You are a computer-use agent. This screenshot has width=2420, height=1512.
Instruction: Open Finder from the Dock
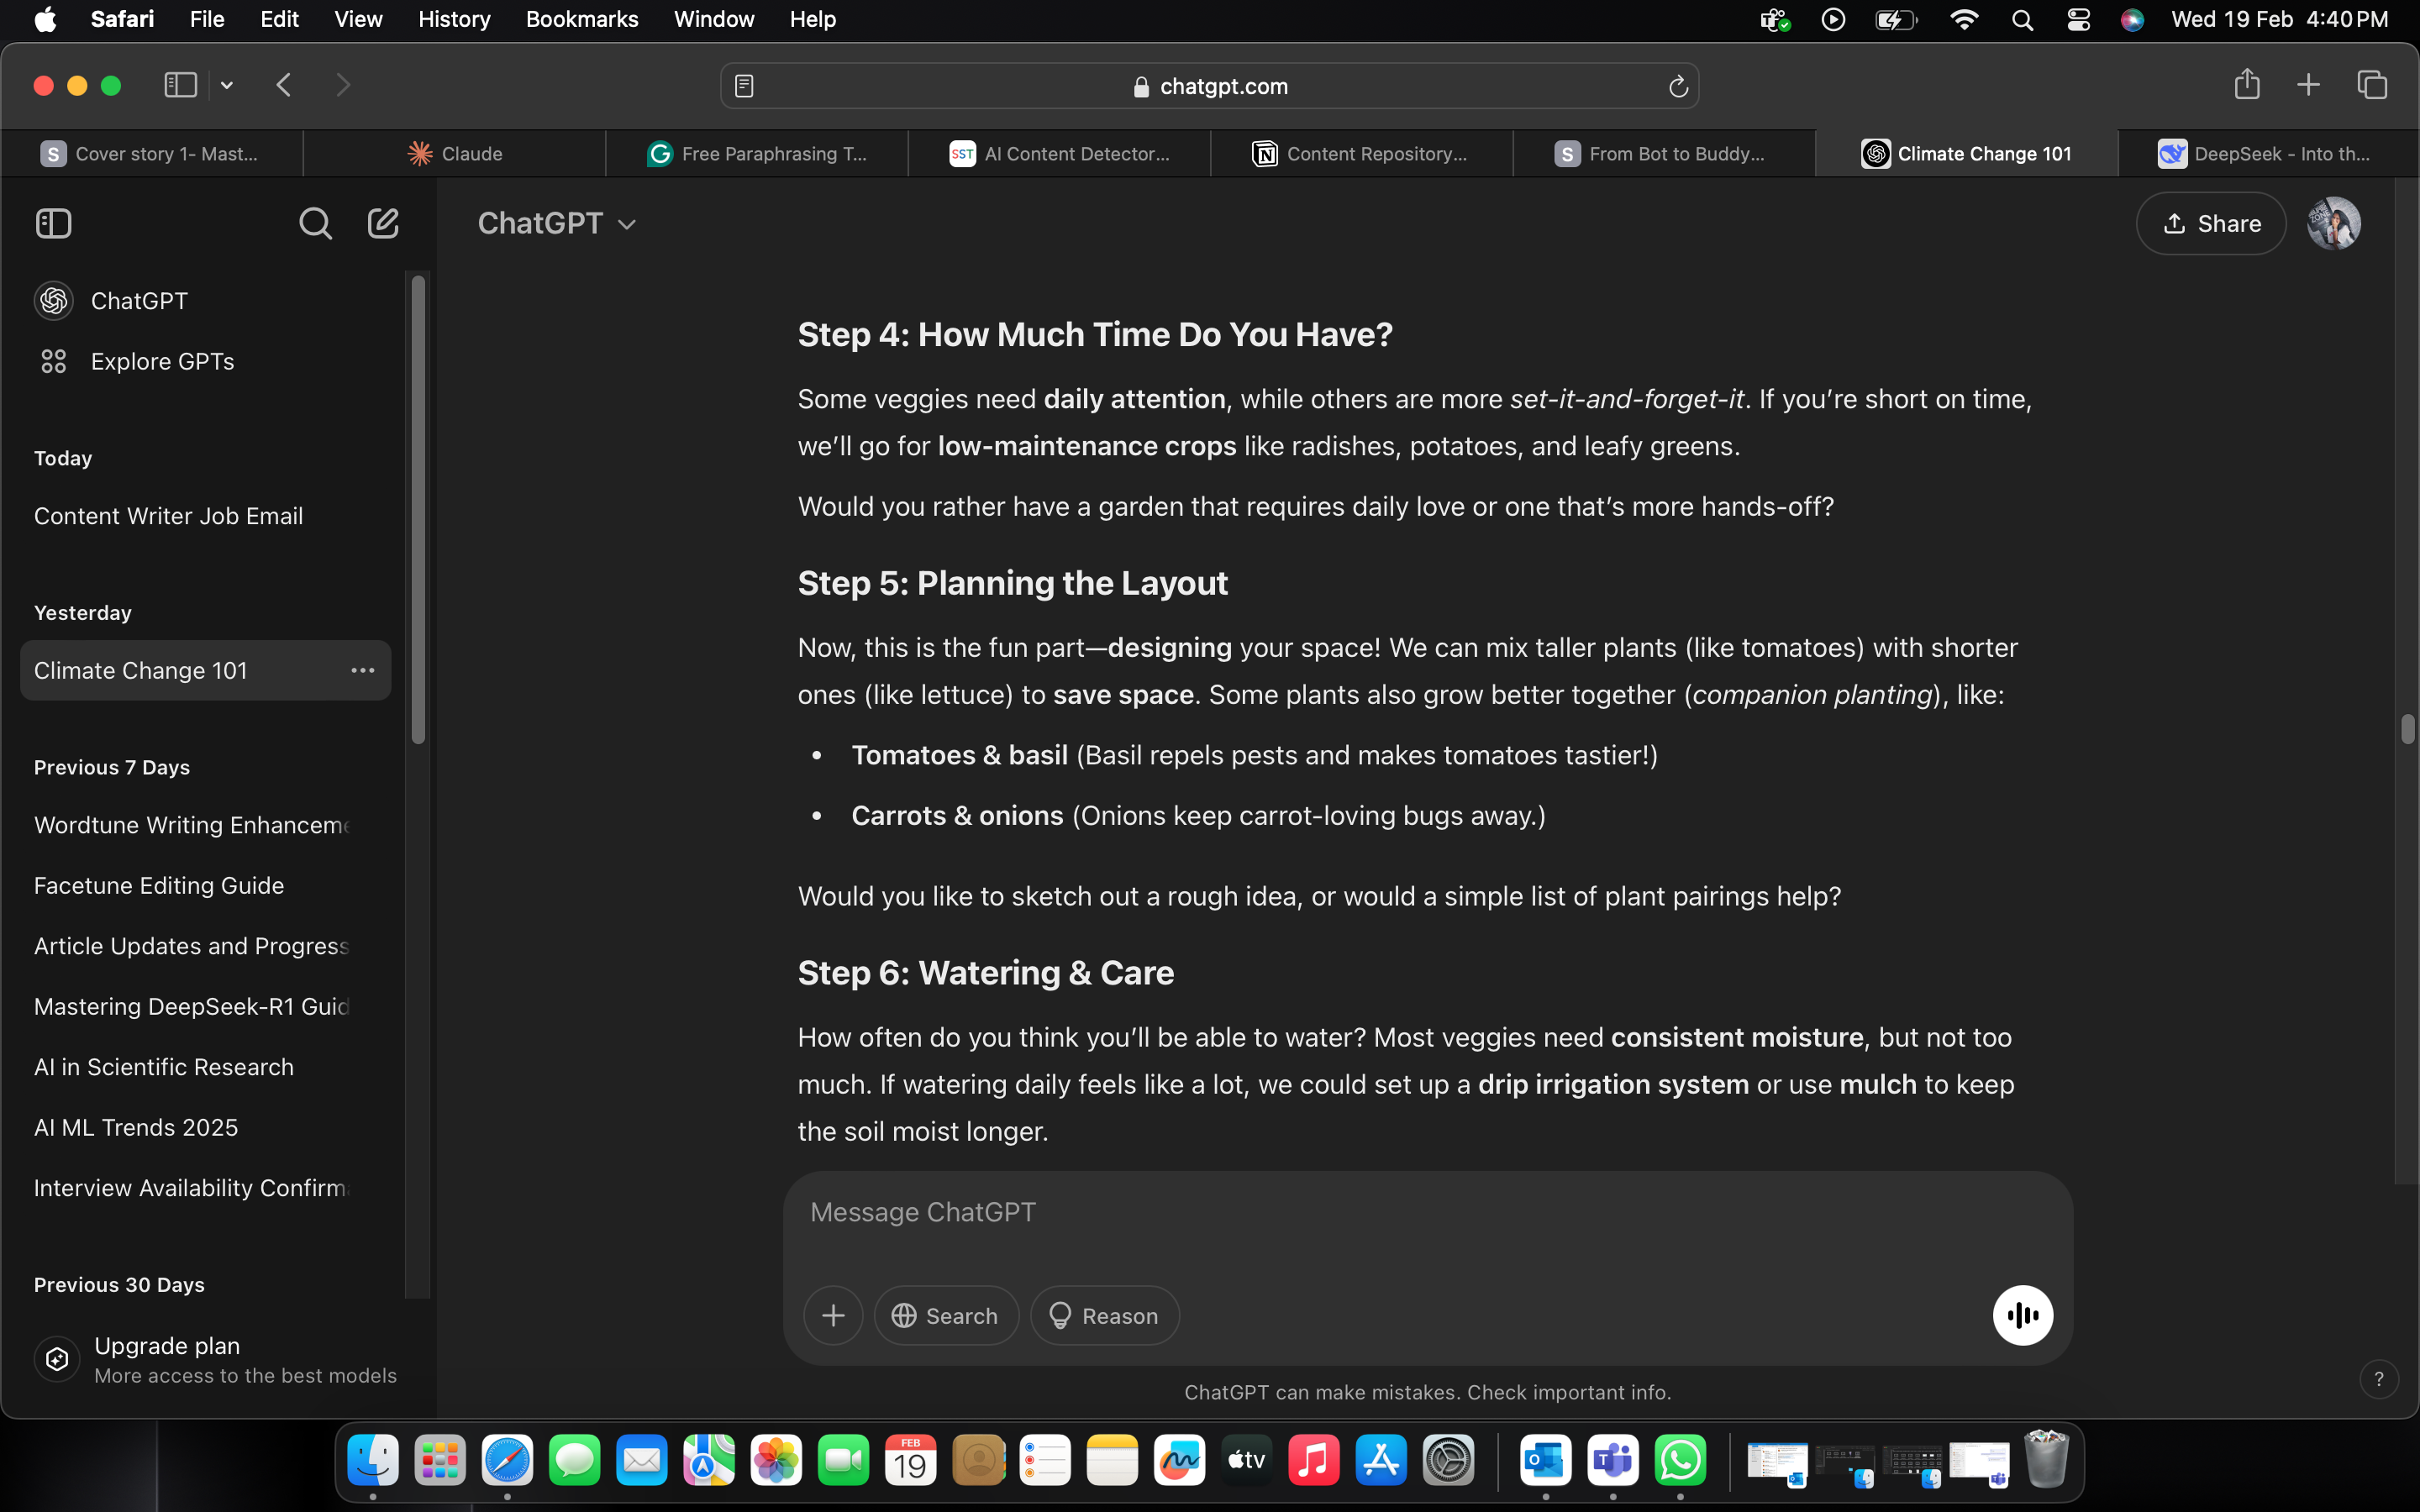click(373, 1460)
